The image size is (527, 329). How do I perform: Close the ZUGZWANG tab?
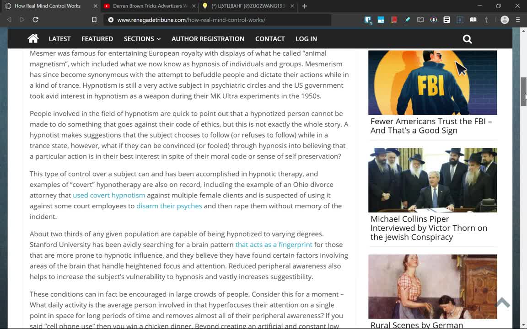[292, 6]
